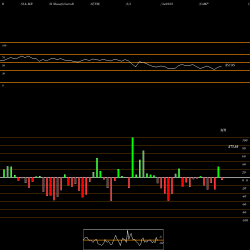Click the -32 label in mini chart
The image size is (250, 250).
[161, 243]
